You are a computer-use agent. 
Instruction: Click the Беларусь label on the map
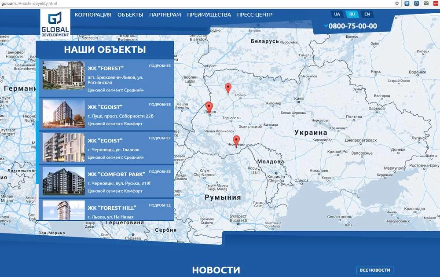264,41
